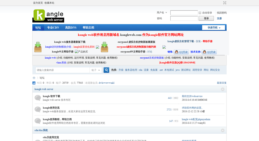
Task: Click the 注册 register link
Action: 219,18
